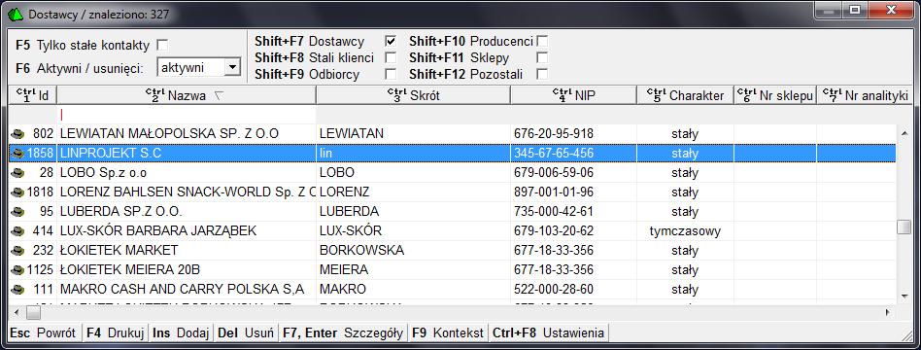Sort by the Nr sklepu column header

tap(774, 95)
